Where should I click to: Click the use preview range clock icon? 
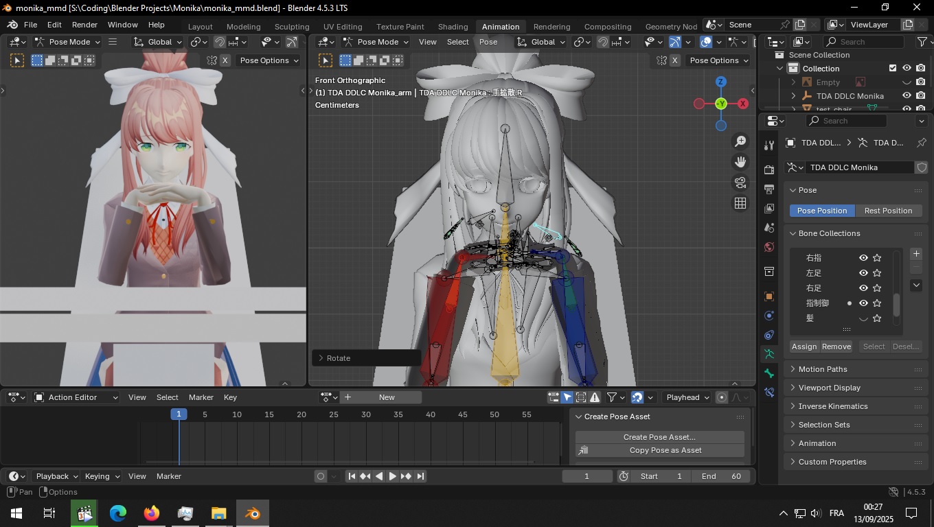click(x=624, y=476)
